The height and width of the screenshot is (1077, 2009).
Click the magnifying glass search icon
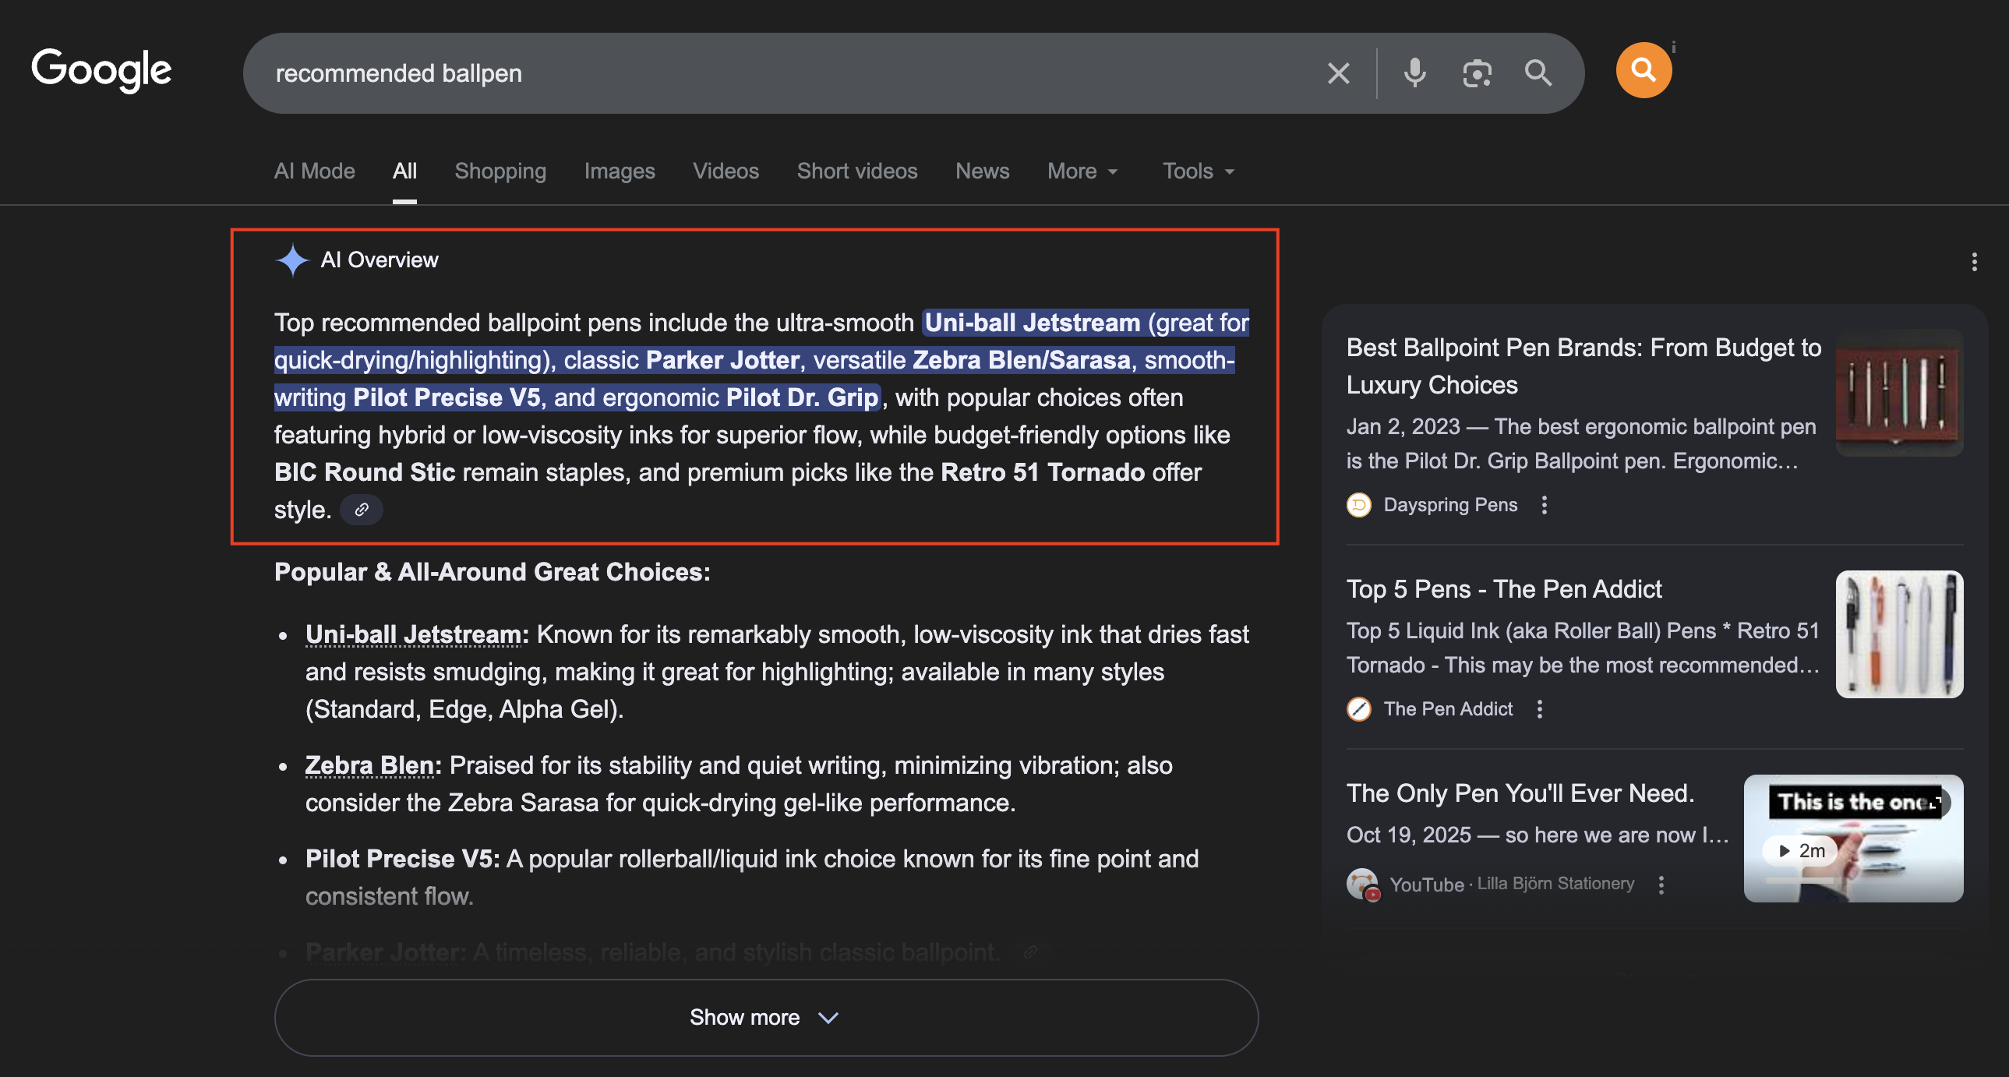tap(1538, 72)
